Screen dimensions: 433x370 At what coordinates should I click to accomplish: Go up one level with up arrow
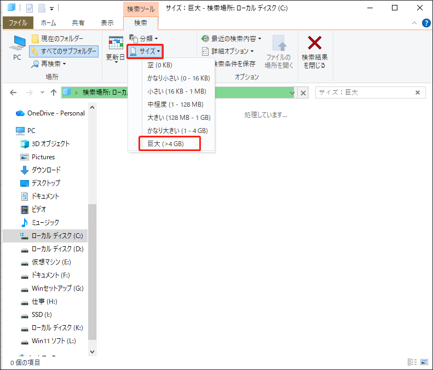54,92
